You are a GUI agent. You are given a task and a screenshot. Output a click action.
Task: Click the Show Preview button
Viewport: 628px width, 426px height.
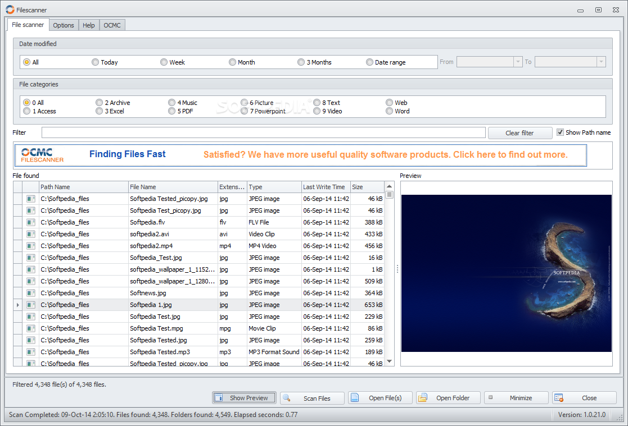pos(244,398)
